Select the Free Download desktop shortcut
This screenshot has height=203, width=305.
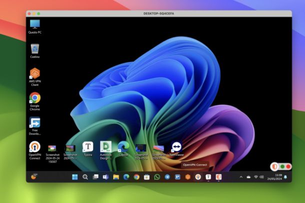35,126
